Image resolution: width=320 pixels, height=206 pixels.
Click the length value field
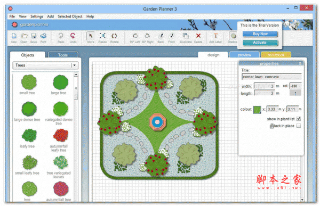pyautogui.click(x=265, y=93)
